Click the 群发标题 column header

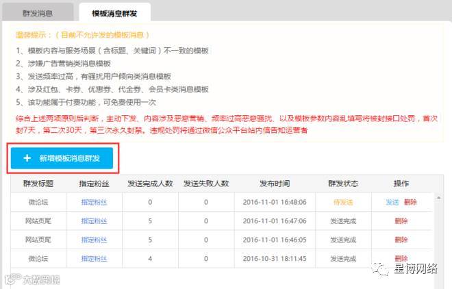click(x=38, y=184)
